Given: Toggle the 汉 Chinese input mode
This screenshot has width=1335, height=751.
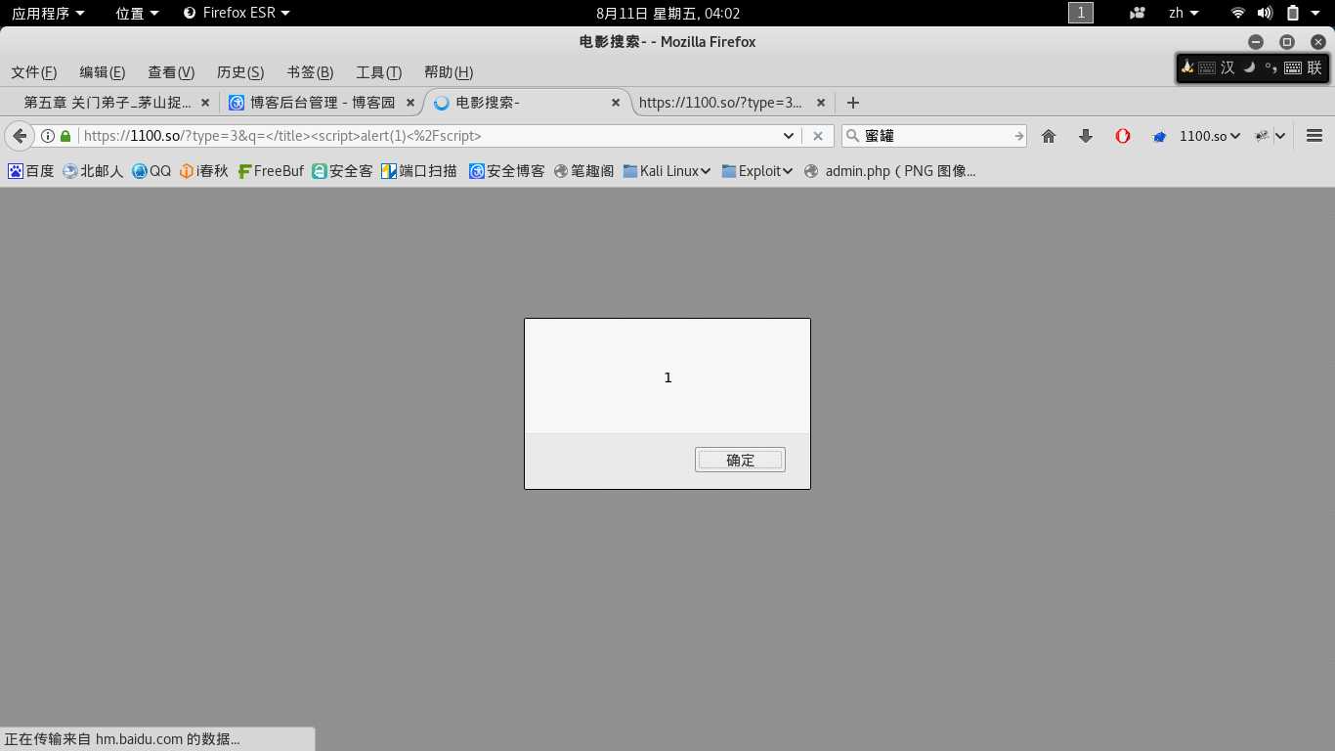Looking at the screenshot, I should point(1227,67).
